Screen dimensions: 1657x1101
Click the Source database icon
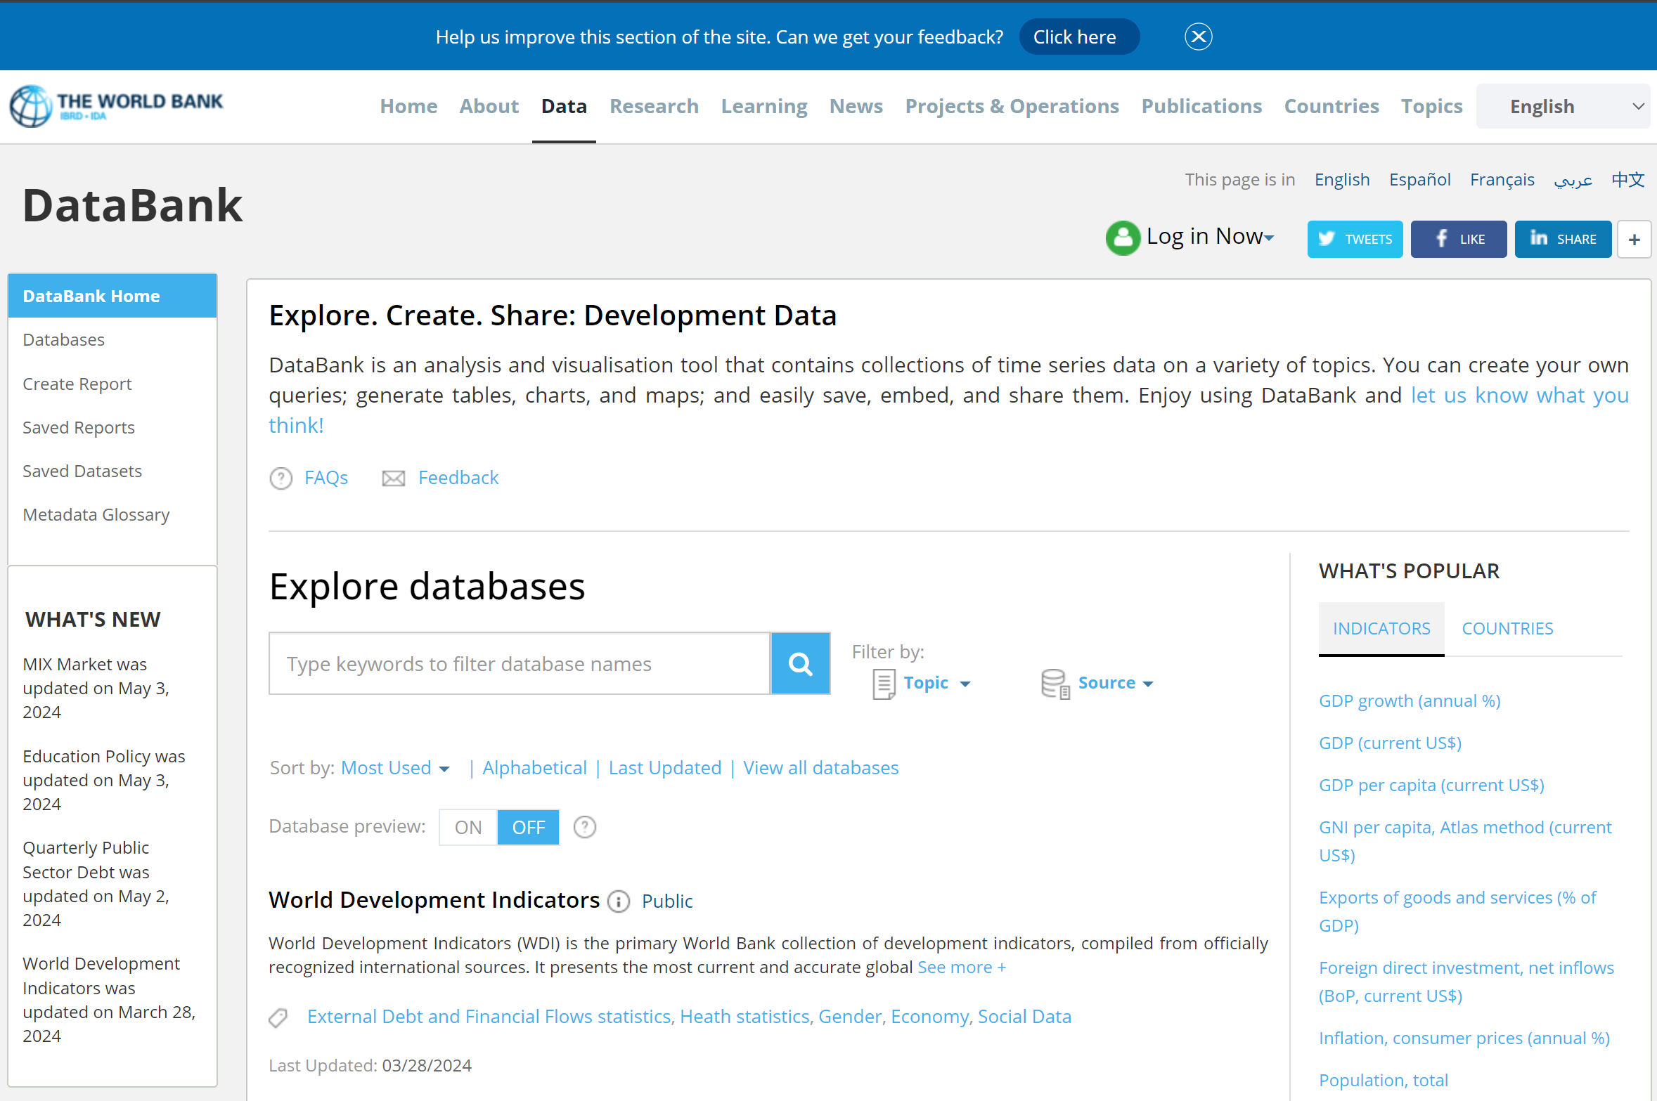[x=1055, y=684]
